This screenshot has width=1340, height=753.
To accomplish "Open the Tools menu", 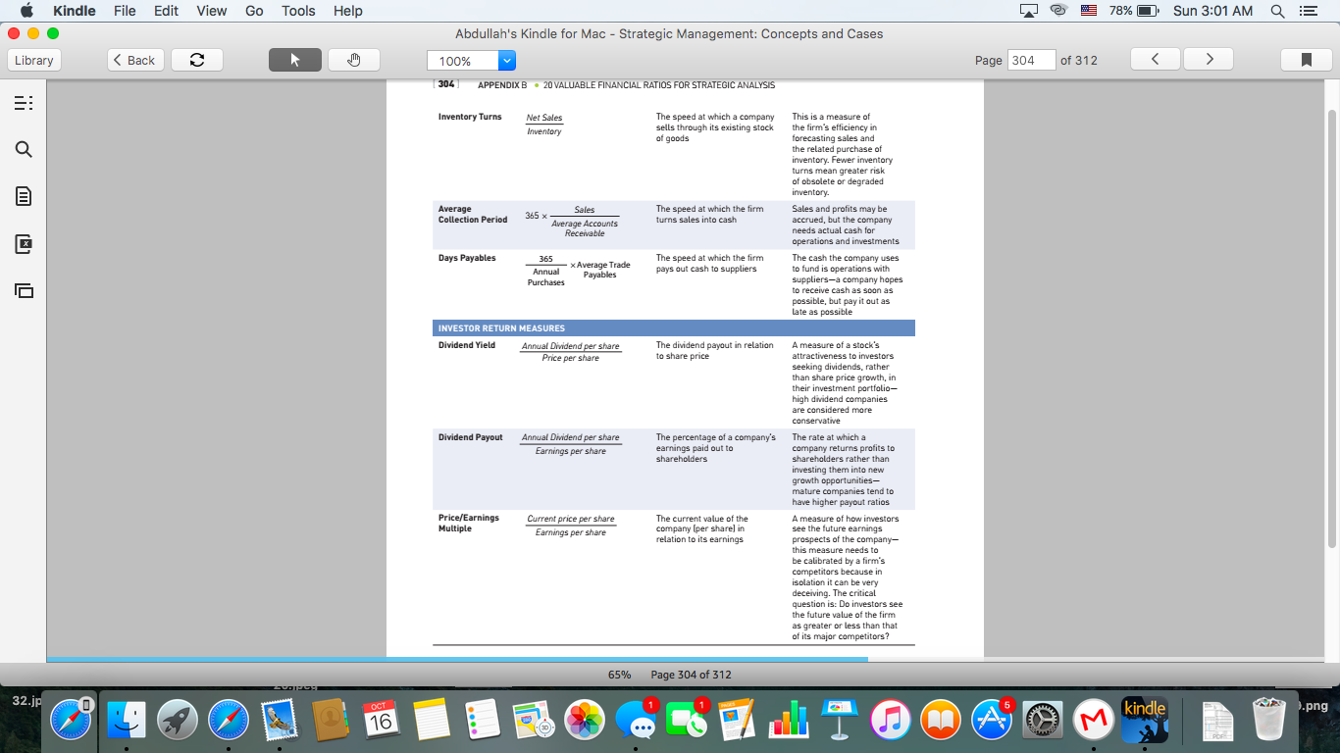I will tap(298, 11).
